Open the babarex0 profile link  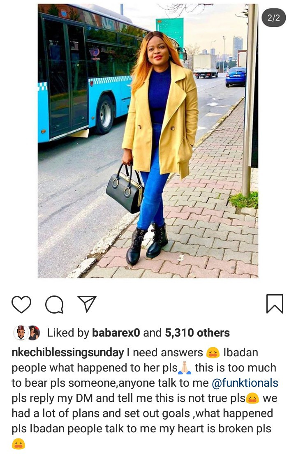[x=116, y=332]
